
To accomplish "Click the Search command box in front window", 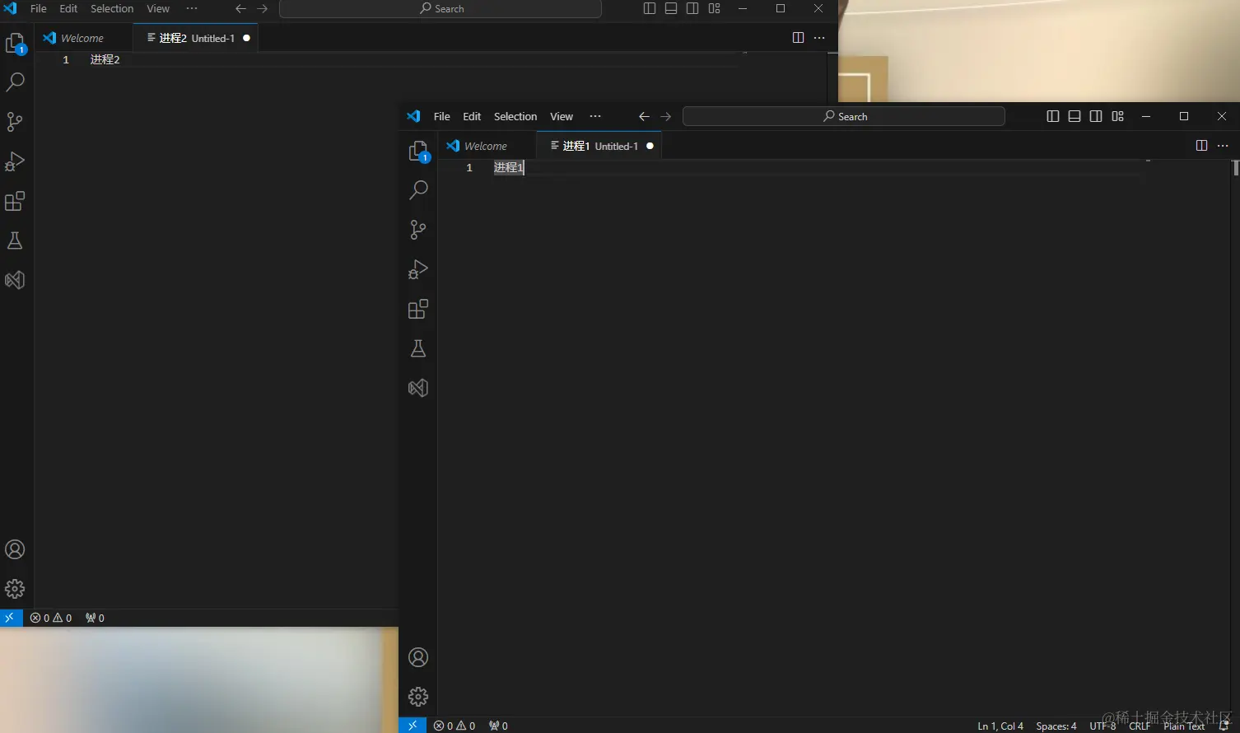I will (844, 116).
